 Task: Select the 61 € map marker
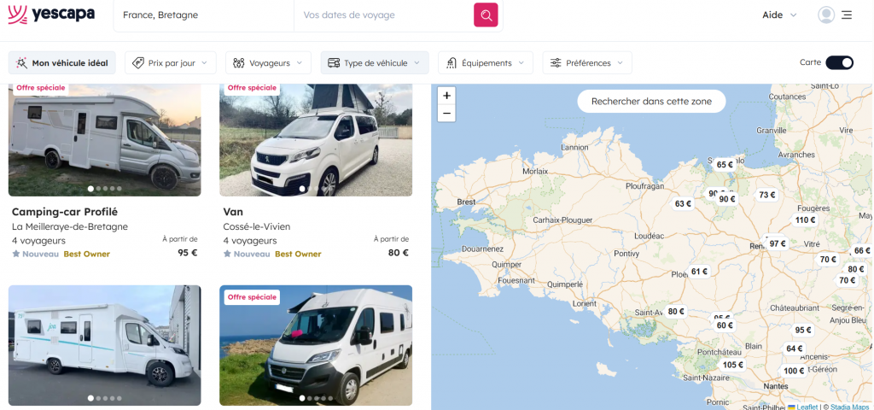pos(699,272)
